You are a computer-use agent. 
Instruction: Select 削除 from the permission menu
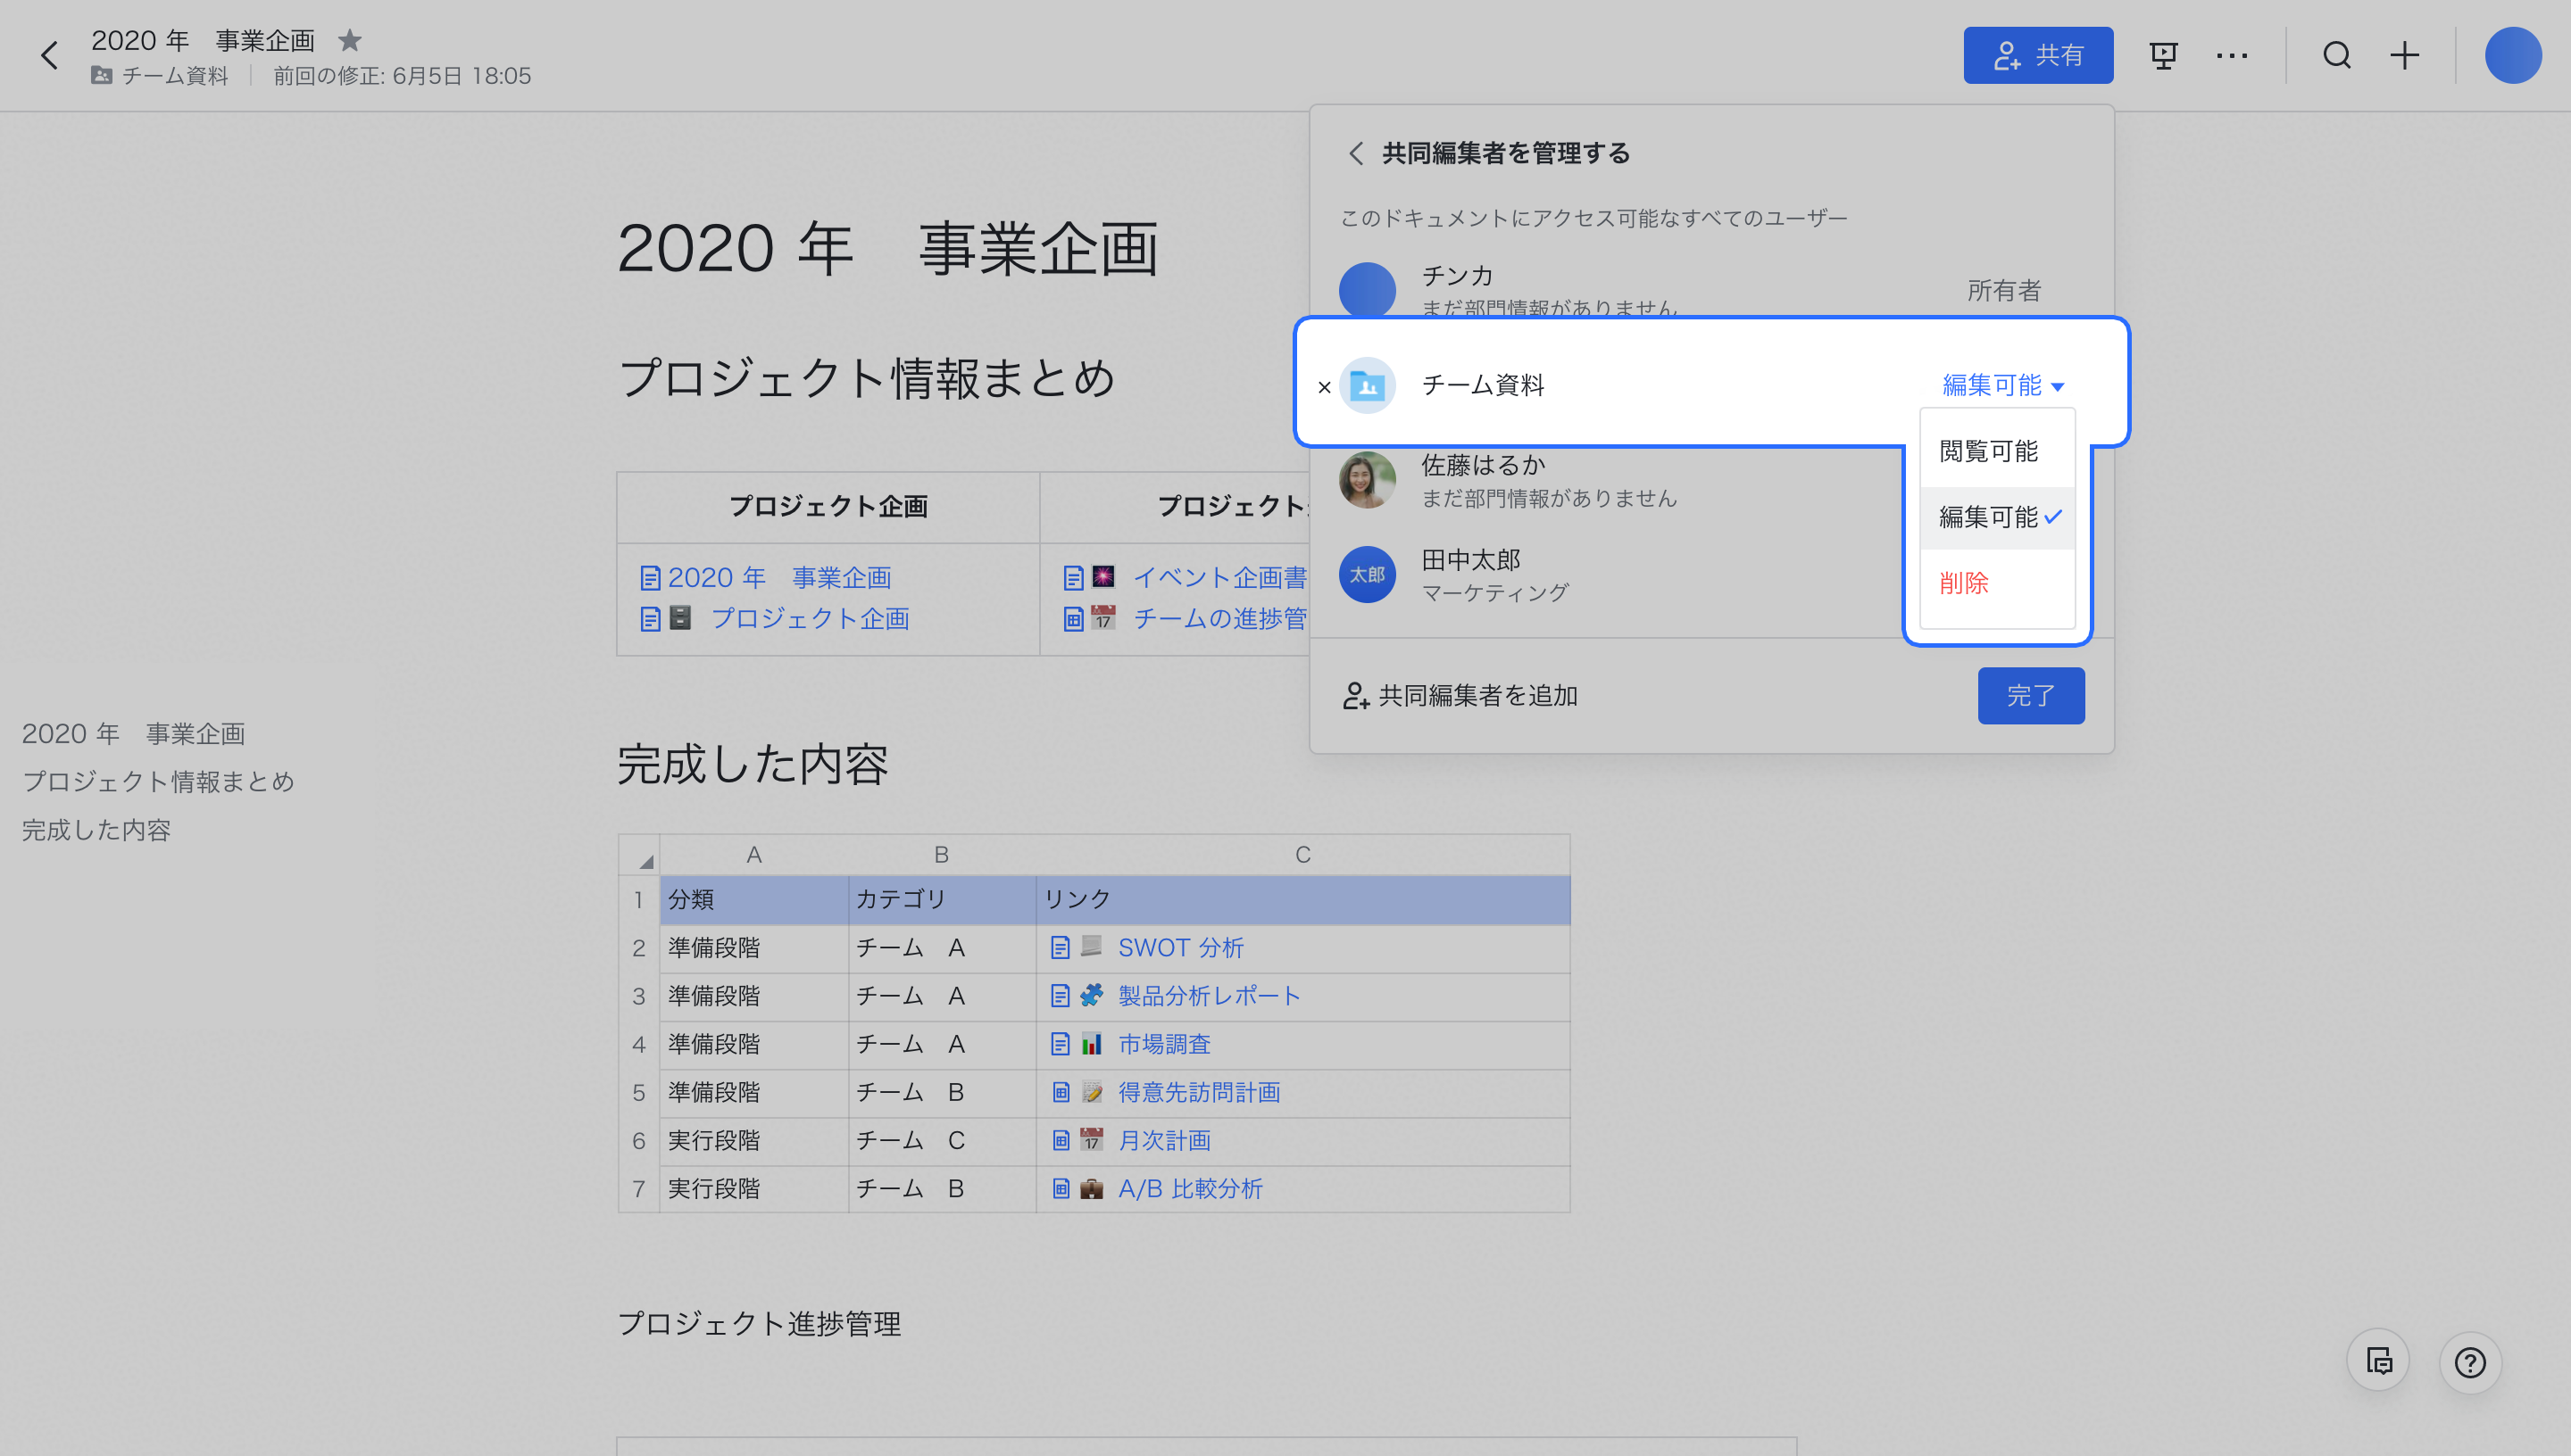(1963, 583)
